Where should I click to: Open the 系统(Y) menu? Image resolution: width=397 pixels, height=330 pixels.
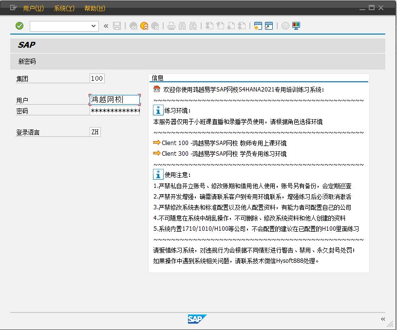click(x=64, y=8)
